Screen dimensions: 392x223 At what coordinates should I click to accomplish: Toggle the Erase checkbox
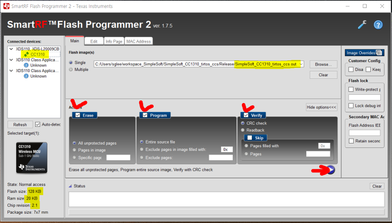[x=78, y=115]
